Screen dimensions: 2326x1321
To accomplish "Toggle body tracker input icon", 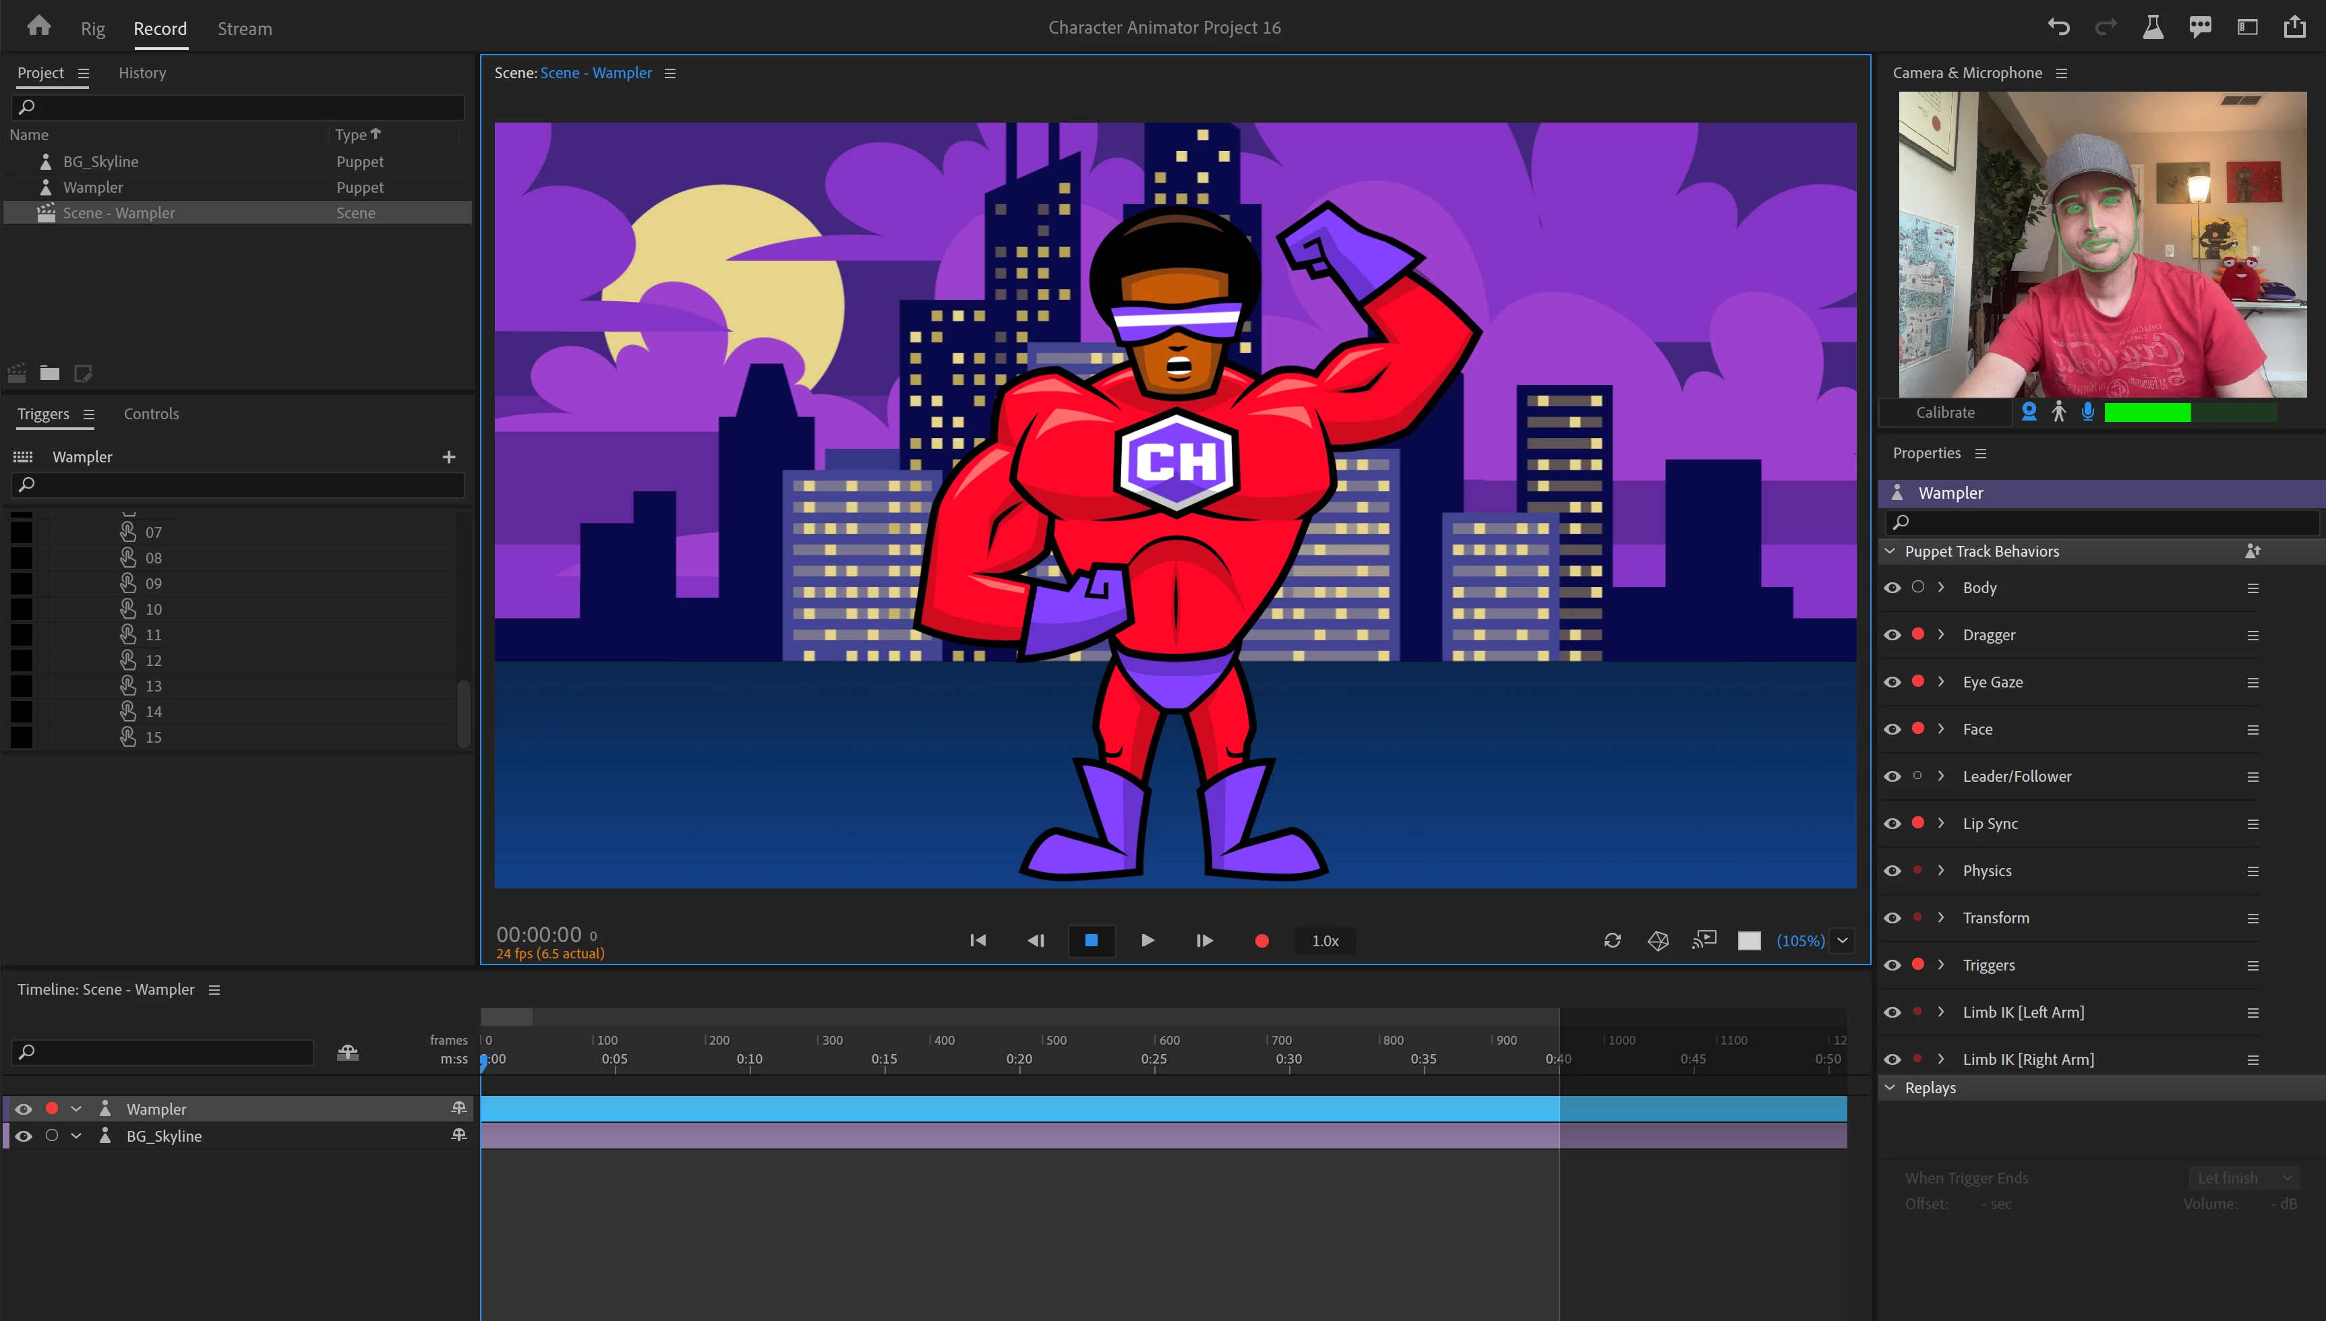I will [2058, 412].
